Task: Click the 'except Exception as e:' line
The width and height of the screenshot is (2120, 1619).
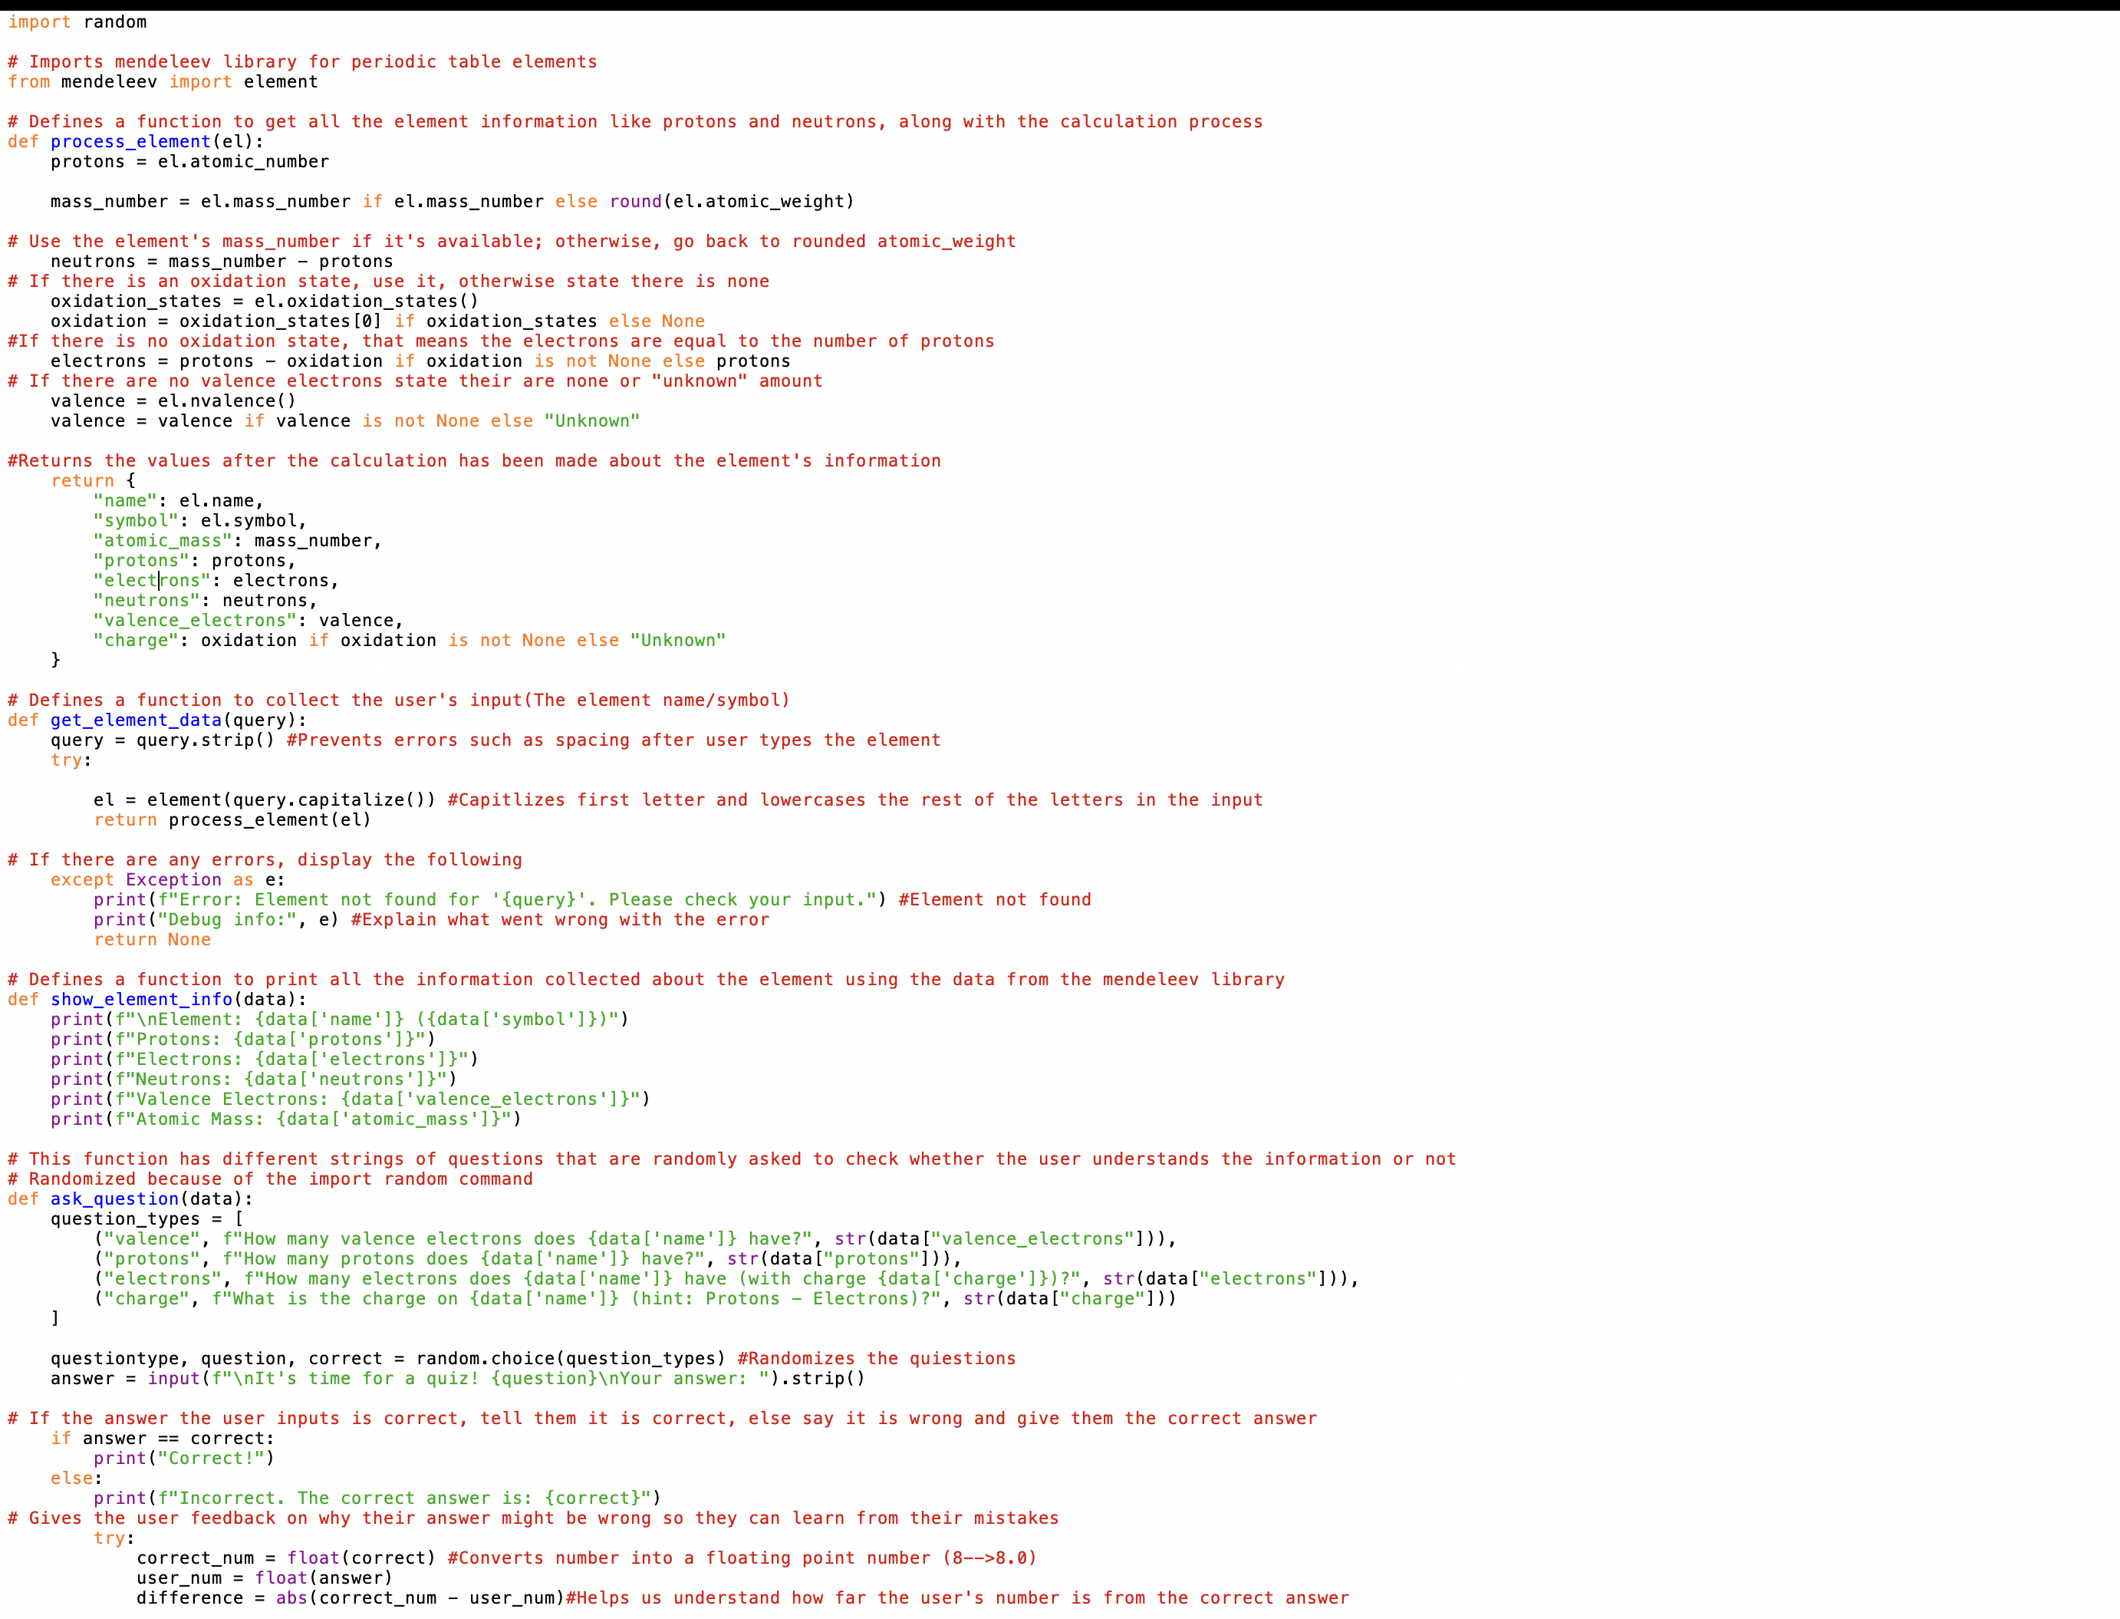Action: (x=168, y=880)
